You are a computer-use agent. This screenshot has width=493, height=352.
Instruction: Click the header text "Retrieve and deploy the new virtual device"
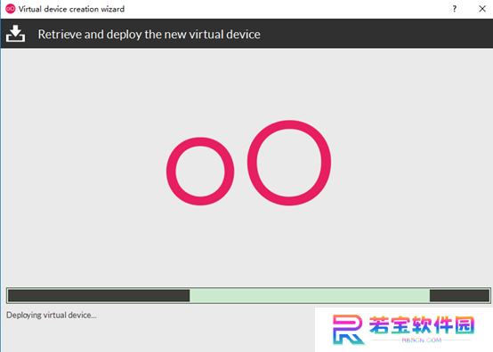pyautogui.click(x=149, y=35)
